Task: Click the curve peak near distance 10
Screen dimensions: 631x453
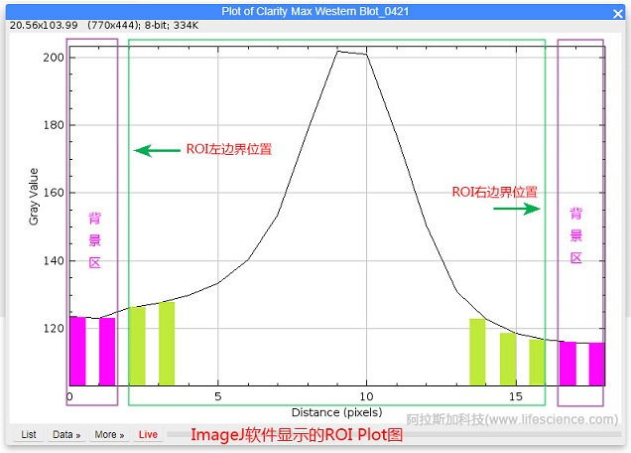Action: click(x=339, y=51)
